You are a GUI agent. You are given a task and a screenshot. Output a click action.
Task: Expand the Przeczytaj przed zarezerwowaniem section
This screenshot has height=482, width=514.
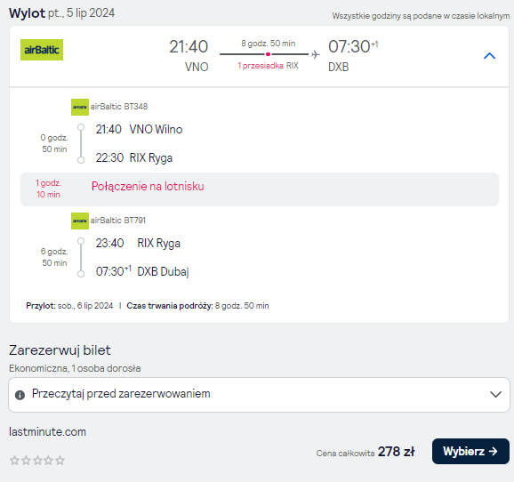(259, 395)
